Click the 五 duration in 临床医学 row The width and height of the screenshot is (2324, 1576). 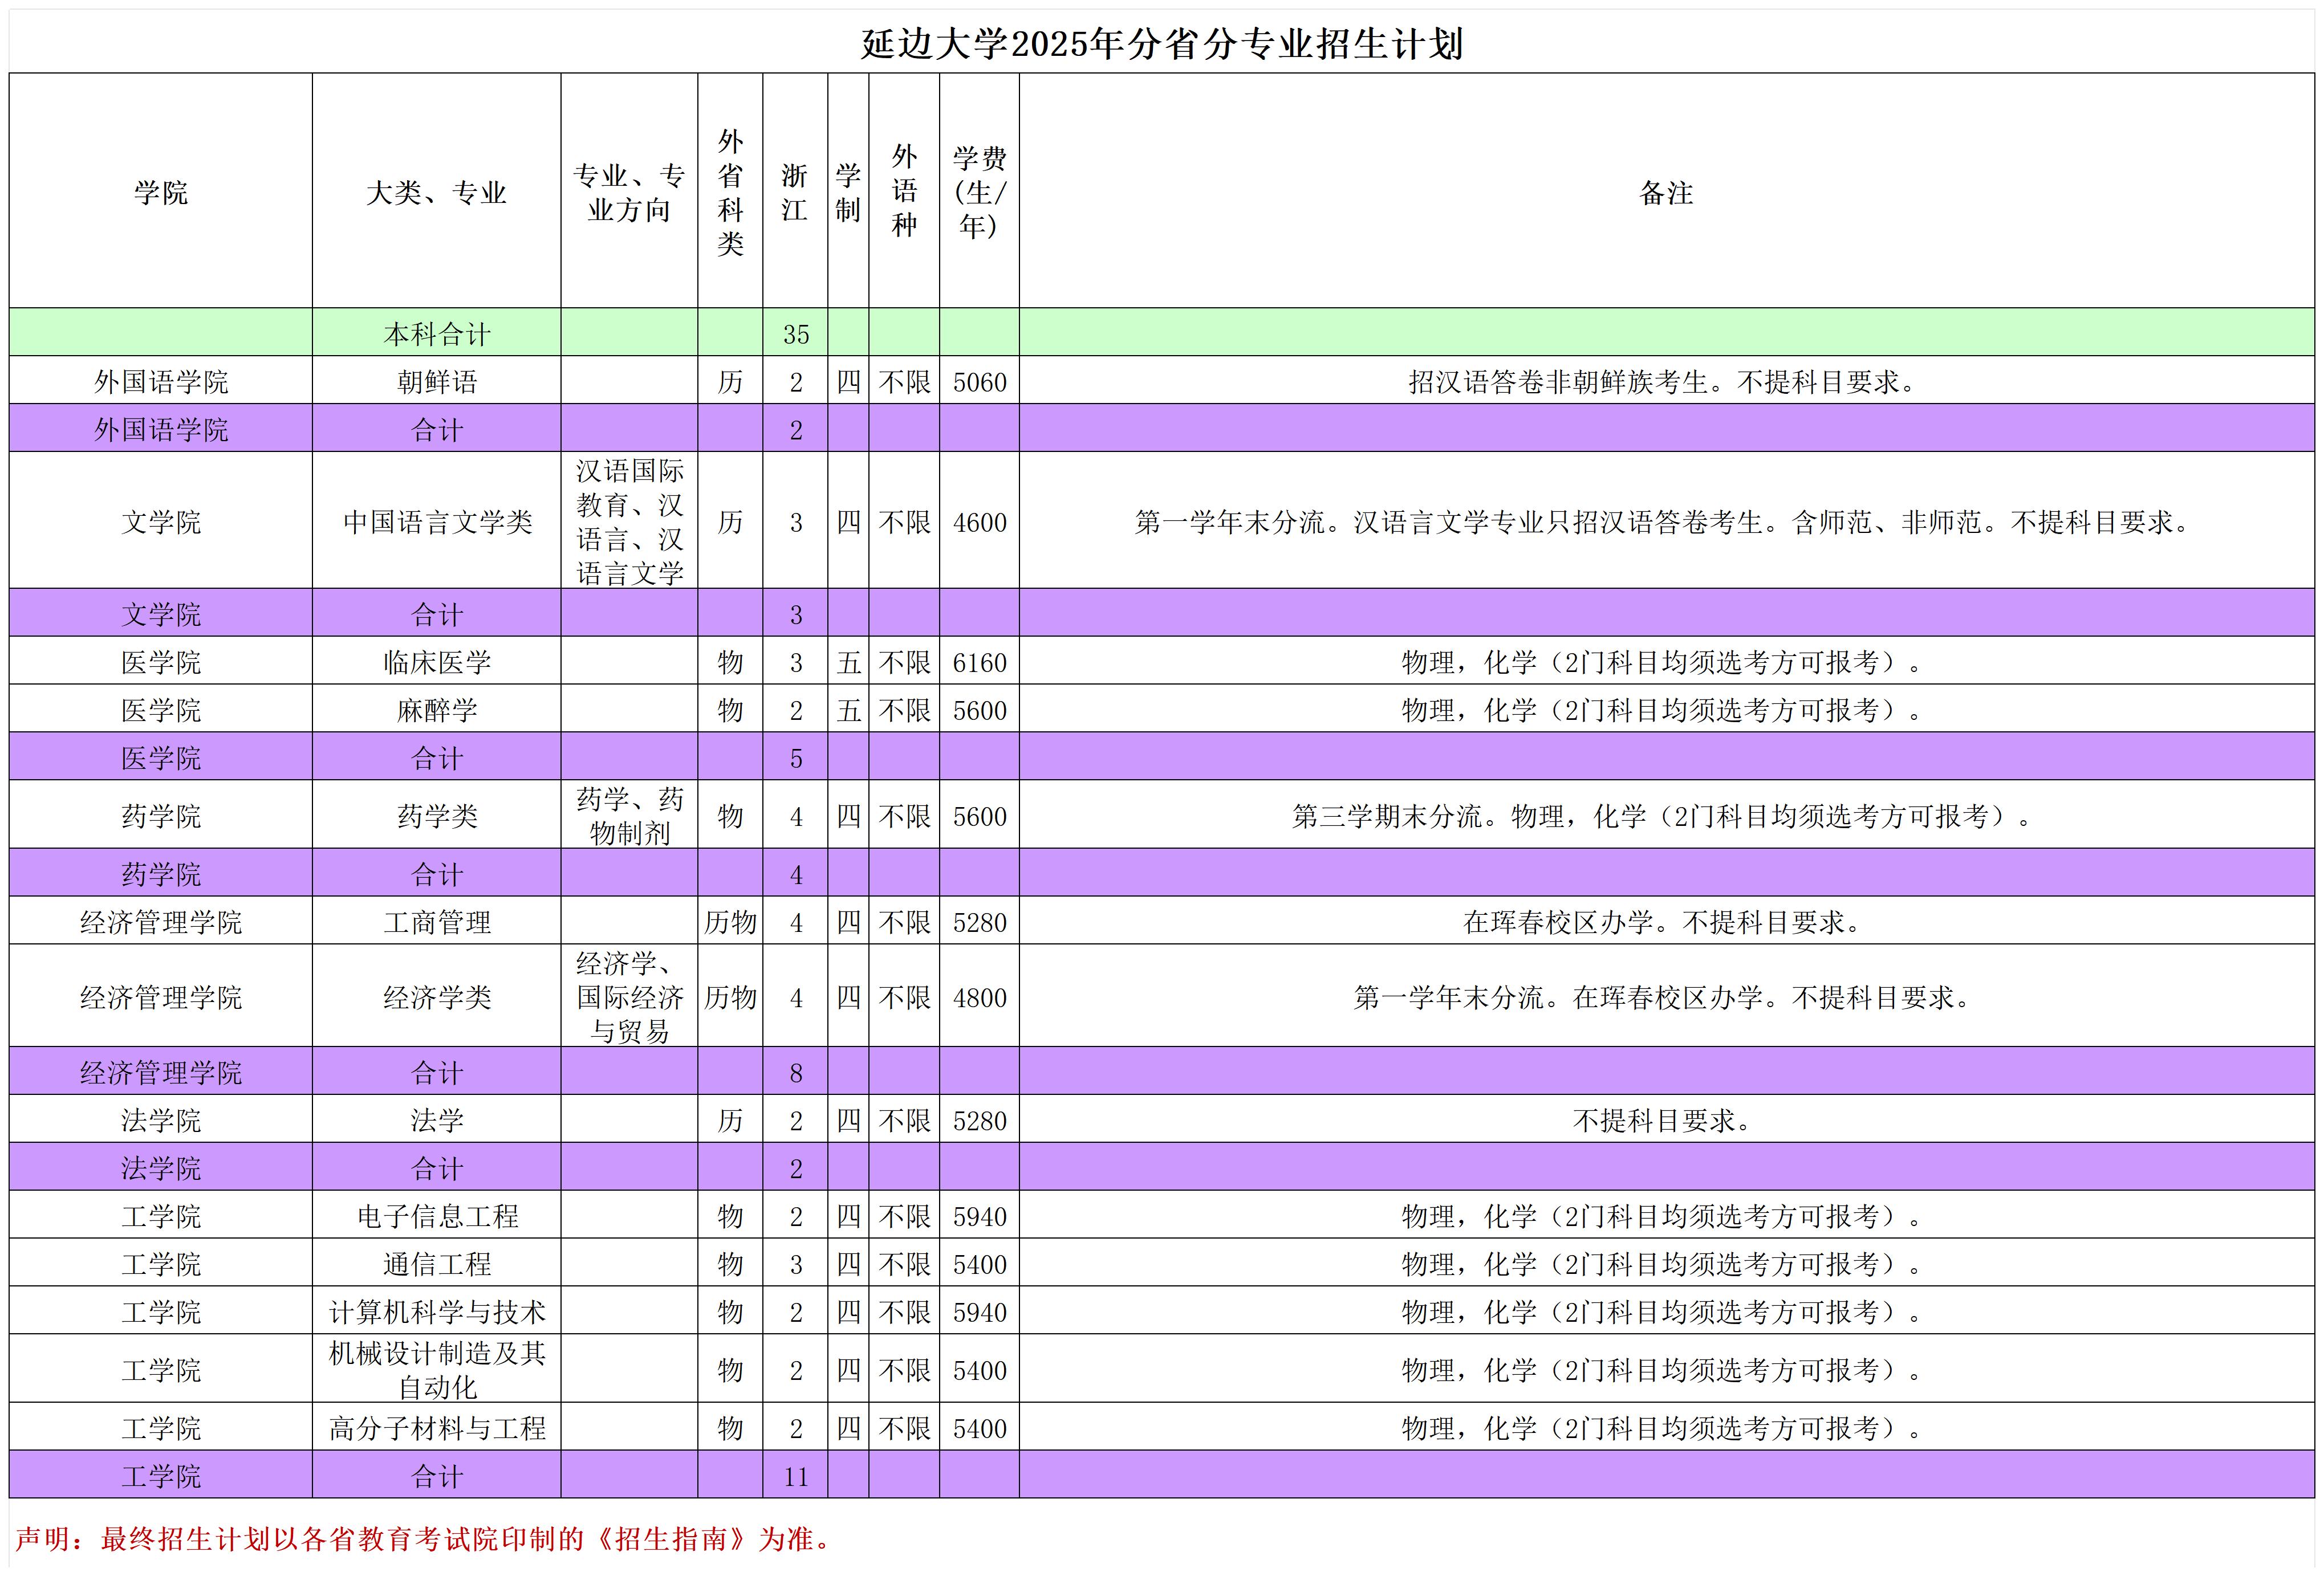pos(848,661)
